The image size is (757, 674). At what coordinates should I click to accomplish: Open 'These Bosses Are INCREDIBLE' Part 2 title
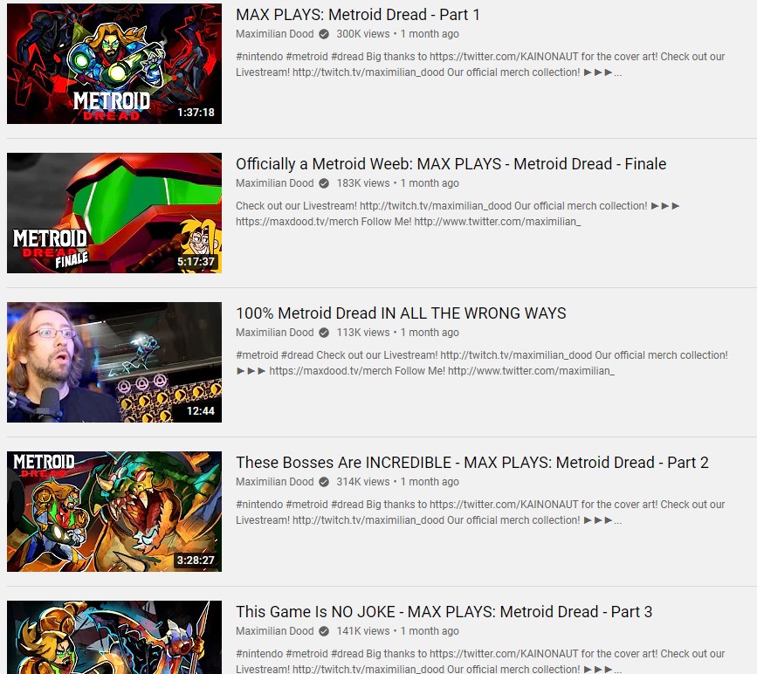click(472, 463)
